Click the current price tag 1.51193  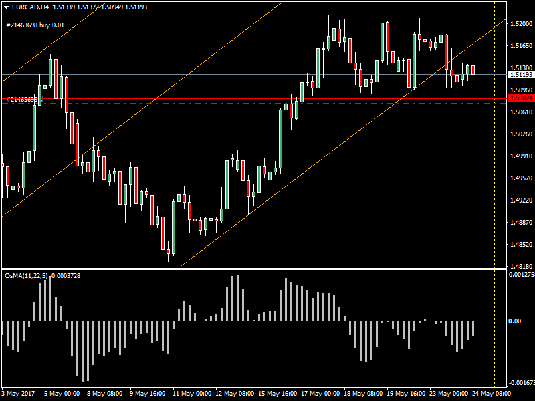[521, 75]
